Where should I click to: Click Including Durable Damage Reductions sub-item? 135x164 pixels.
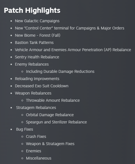pyautogui.click(x=60, y=71)
